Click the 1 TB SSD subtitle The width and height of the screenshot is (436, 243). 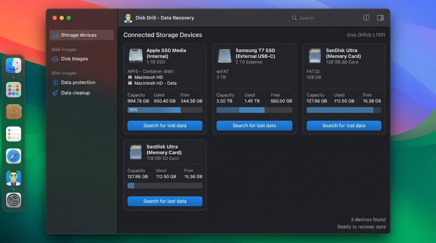(156, 62)
